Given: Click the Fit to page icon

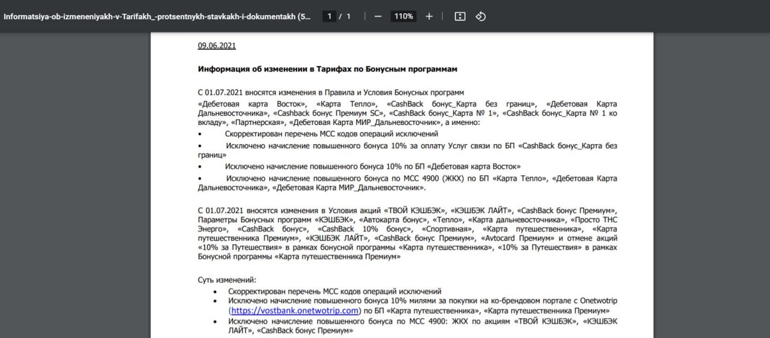Looking at the screenshot, I should [460, 16].
